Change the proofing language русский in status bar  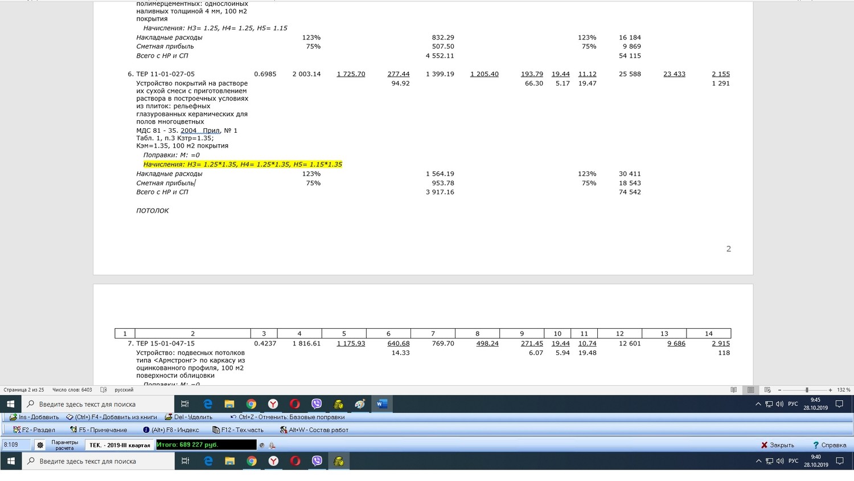[124, 390]
